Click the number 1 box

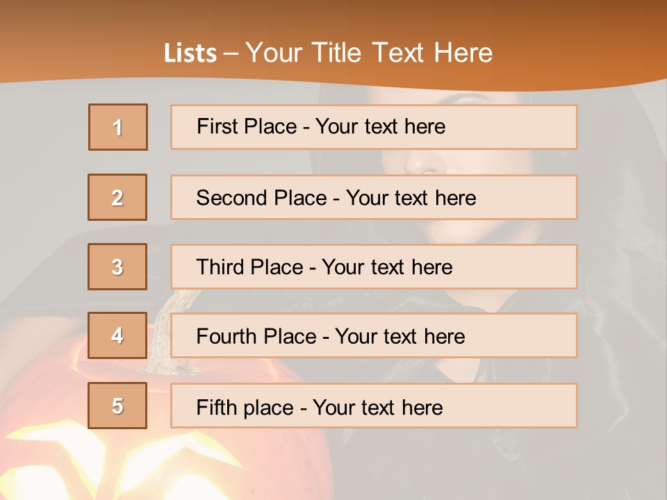[x=118, y=127]
